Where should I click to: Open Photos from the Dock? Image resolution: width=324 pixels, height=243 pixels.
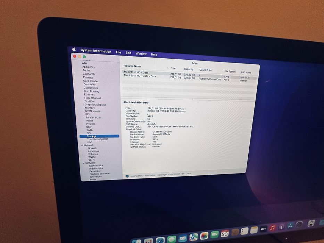pos(204,236)
